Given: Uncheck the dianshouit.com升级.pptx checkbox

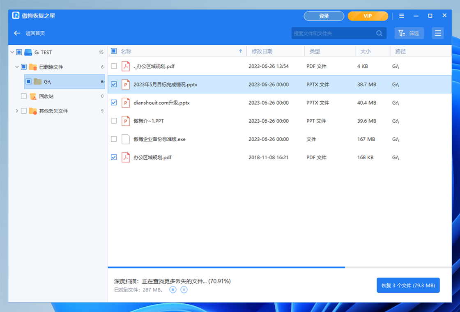Looking at the screenshot, I should 114,103.
